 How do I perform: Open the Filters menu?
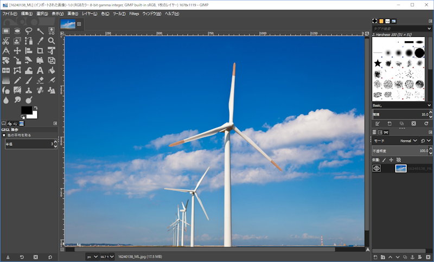pos(134,13)
